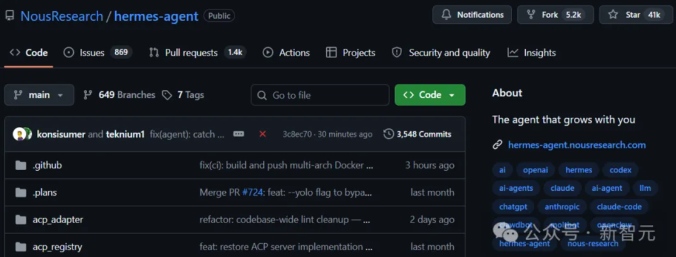
Task: Open the acp_adapter folder
Action: 58,219
